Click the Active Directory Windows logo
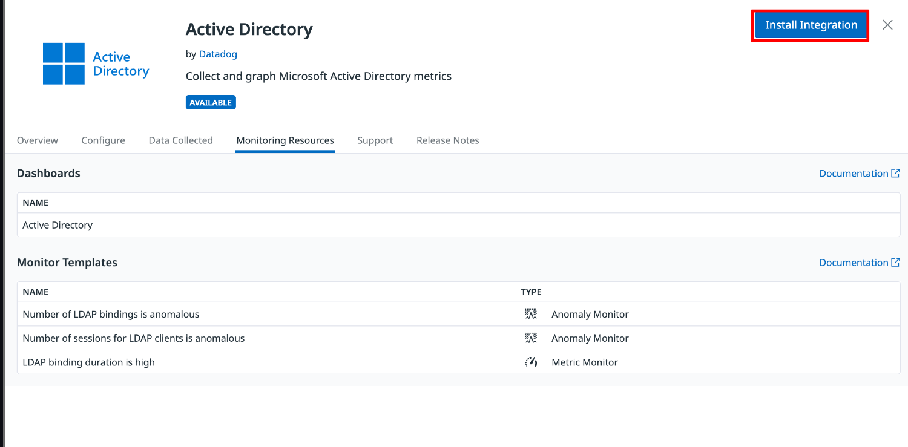Screen dimensions: 908x447 pyautogui.click(x=64, y=64)
